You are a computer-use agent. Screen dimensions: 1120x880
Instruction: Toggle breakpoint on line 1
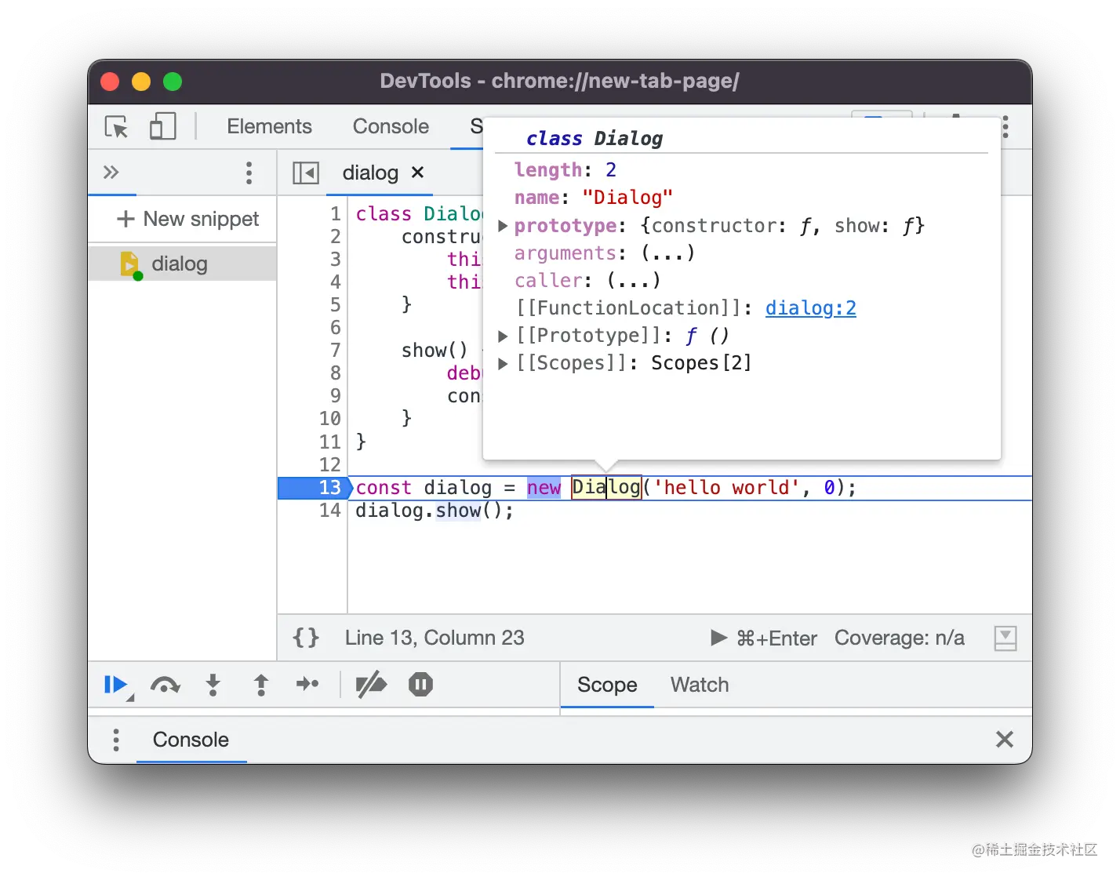336,214
